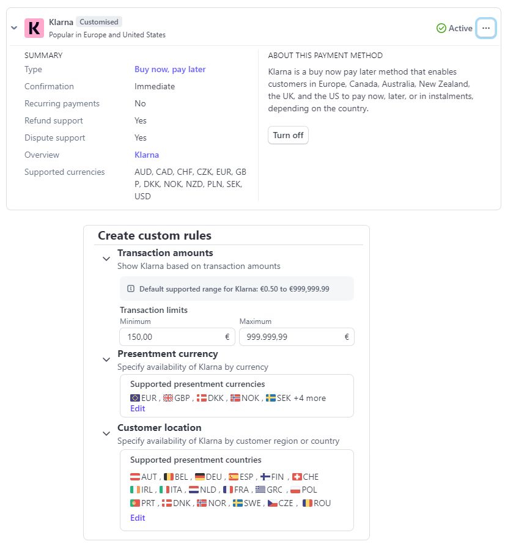
Task: Open the three-dot options menu
Action: [485, 28]
